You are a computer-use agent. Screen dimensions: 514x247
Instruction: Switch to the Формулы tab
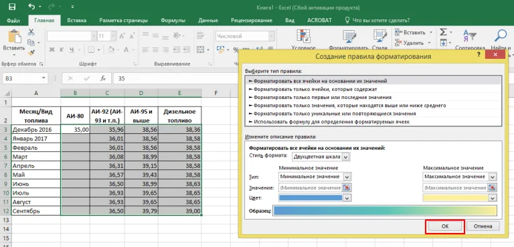coord(173,20)
